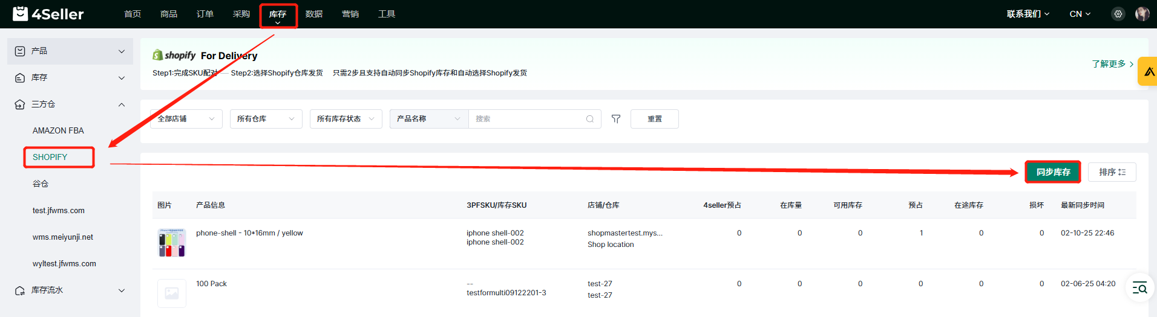Open the 库存 top menu
Image resolution: width=1157 pixels, height=317 pixels.
pos(278,15)
